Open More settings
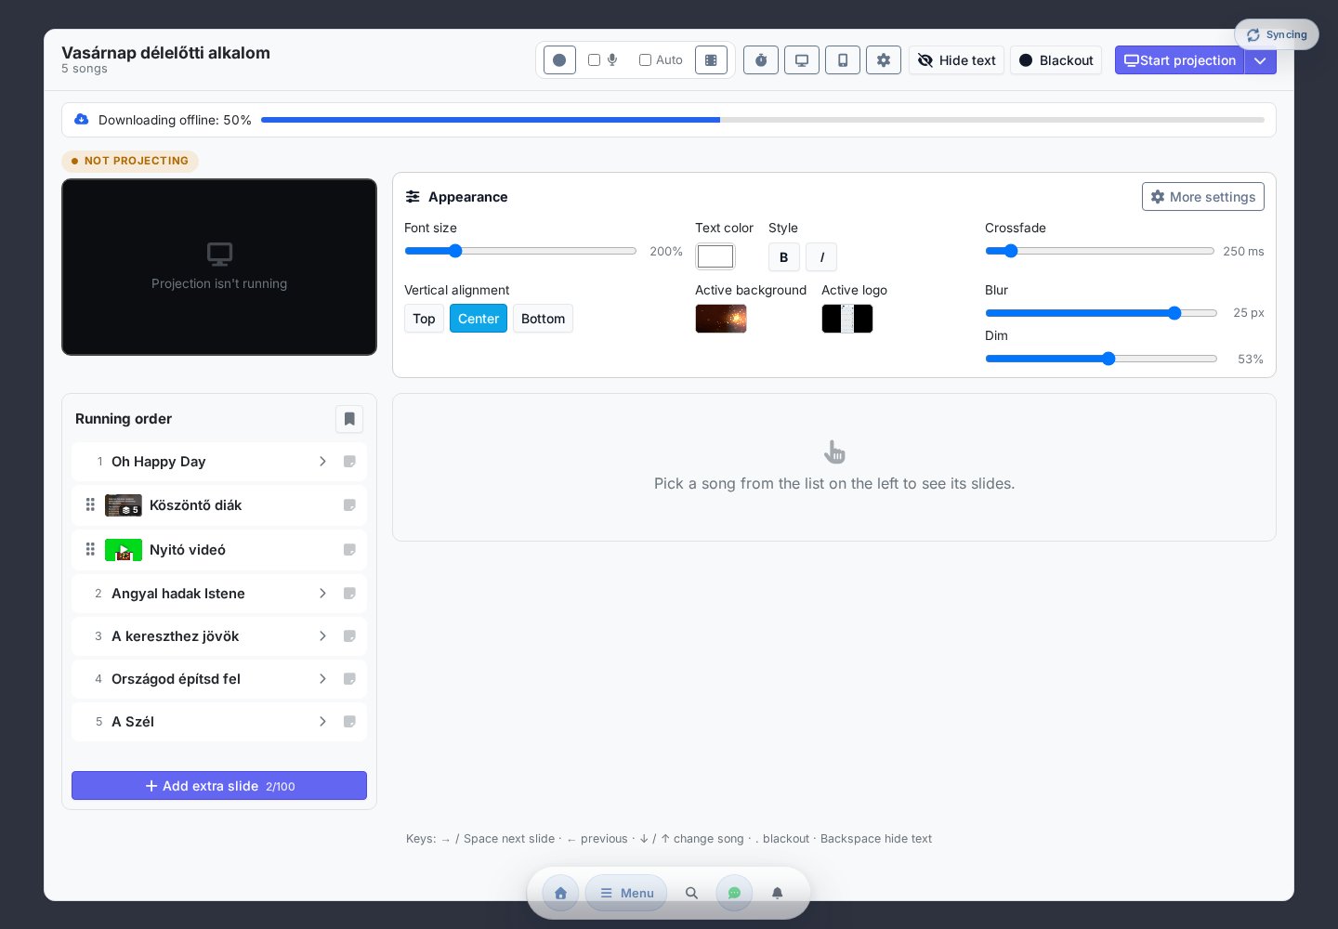The height and width of the screenshot is (929, 1338). pos(1203,197)
